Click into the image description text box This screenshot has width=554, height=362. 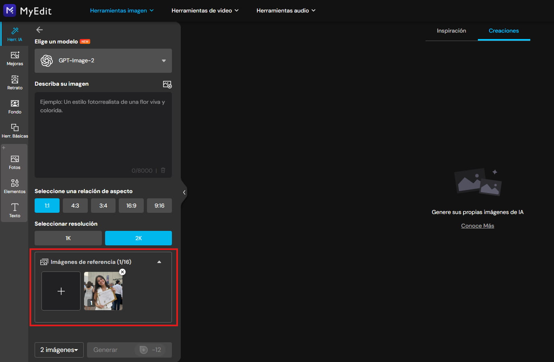[x=103, y=135]
